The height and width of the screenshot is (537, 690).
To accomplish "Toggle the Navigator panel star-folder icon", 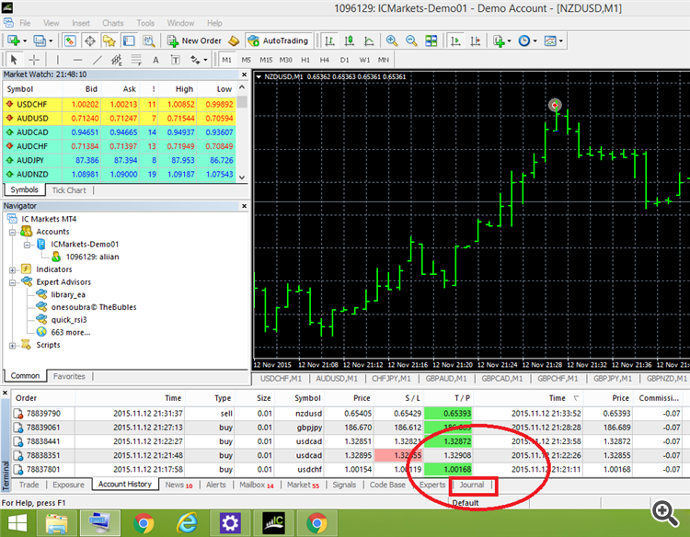I will [x=109, y=40].
